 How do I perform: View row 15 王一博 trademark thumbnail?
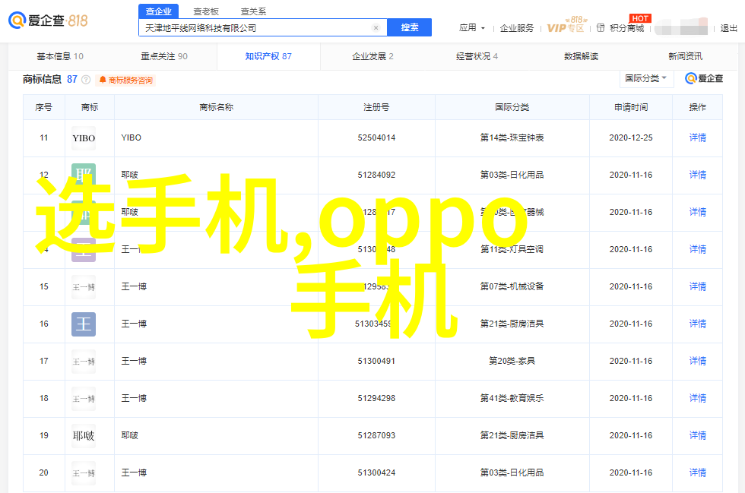coord(84,287)
